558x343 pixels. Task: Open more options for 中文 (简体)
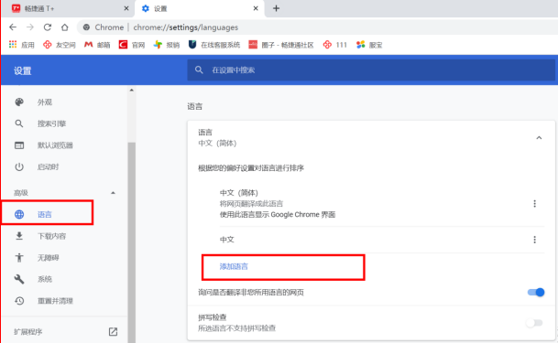click(x=534, y=203)
